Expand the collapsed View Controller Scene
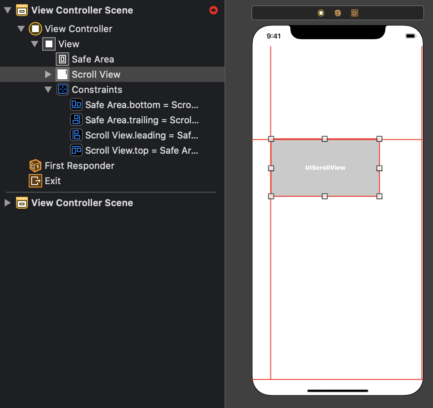The height and width of the screenshot is (408, 433). [8, 203]
